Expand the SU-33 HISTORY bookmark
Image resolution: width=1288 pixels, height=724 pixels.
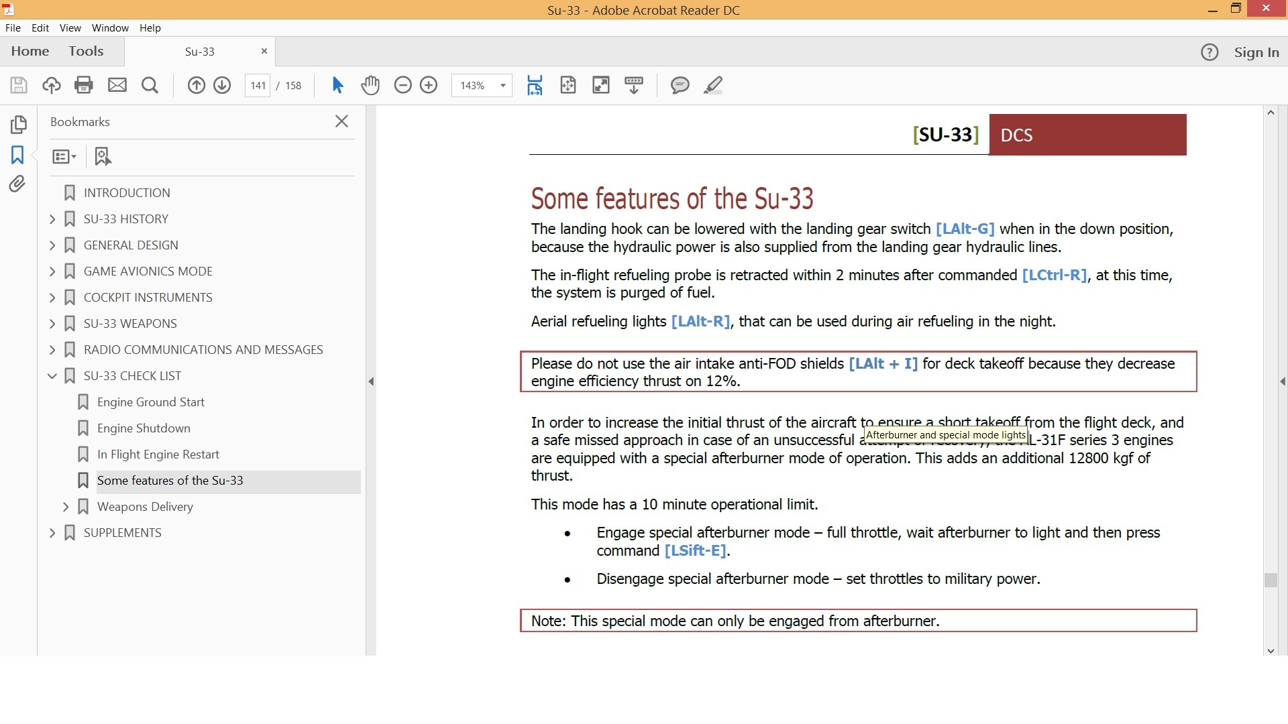click(x=52, y=219)
